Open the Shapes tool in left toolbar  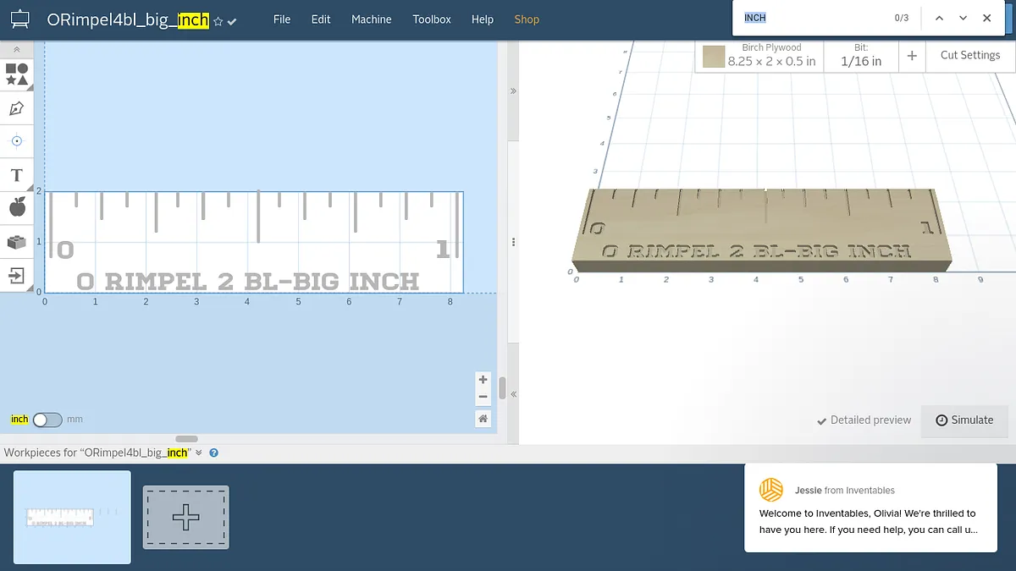pos(16,74)
